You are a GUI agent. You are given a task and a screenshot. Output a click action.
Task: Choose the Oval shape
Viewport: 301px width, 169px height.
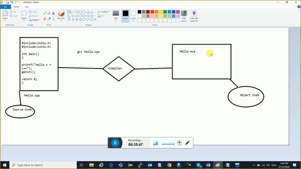pos(77,12)
